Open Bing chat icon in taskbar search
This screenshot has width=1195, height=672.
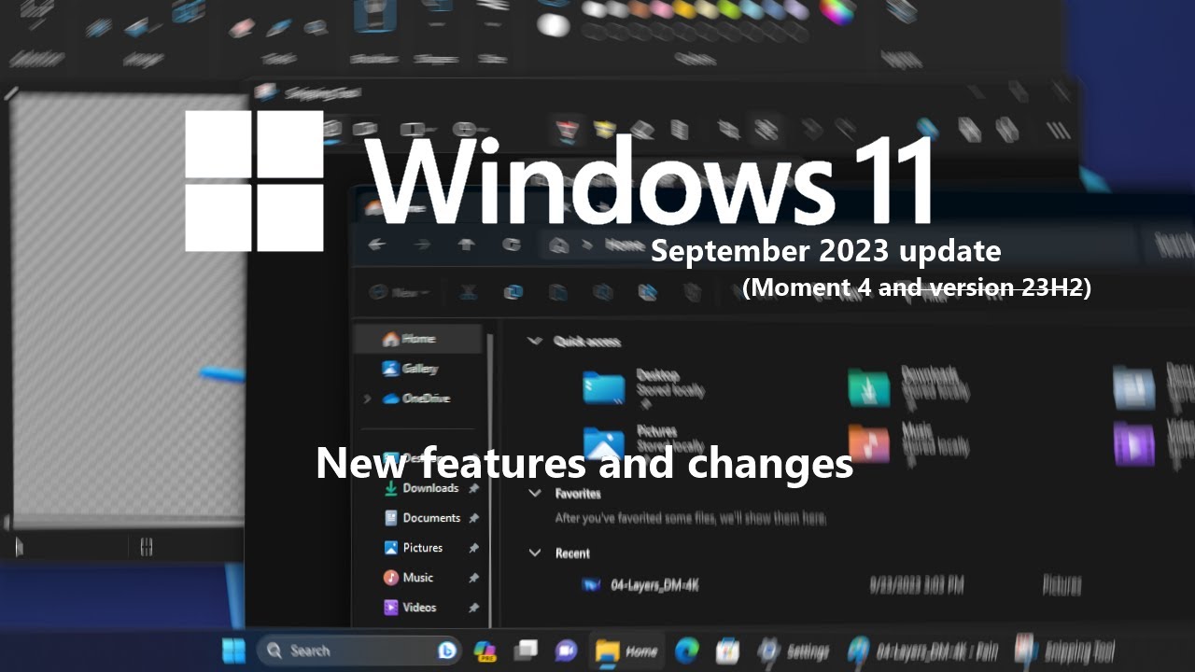447,651
